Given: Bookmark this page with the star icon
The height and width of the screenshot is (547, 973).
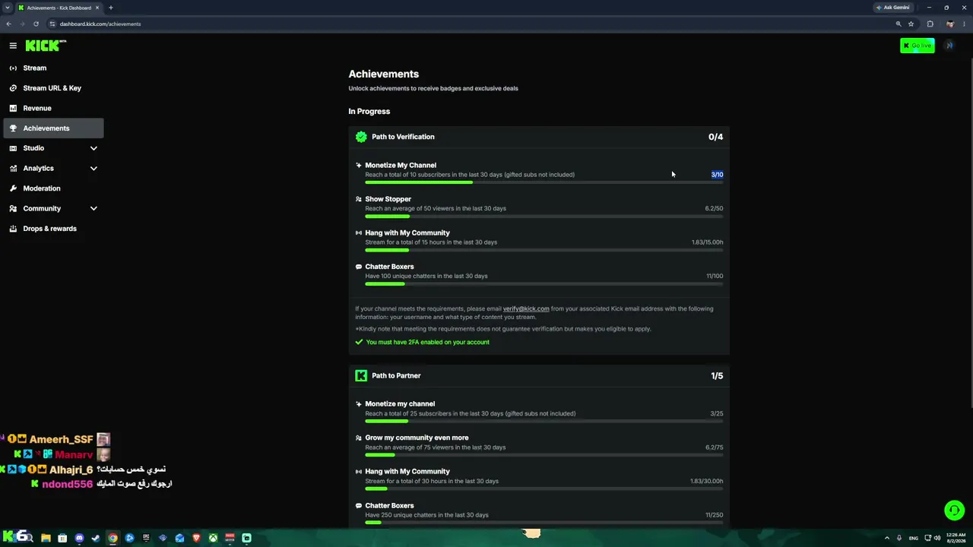Looking at the screenshot, I should tap(911, 24).
